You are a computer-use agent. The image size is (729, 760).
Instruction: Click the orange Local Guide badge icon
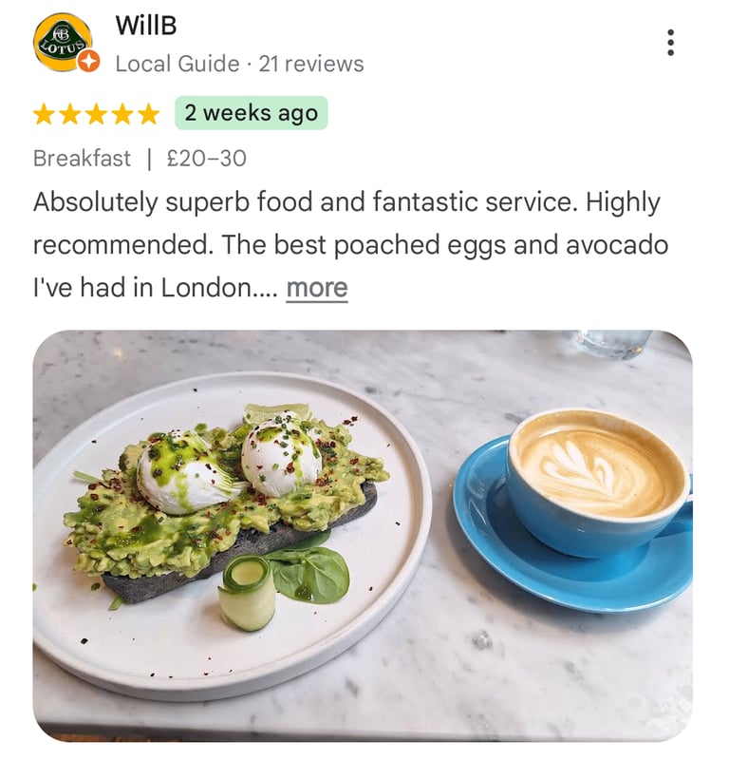point(89,61)
